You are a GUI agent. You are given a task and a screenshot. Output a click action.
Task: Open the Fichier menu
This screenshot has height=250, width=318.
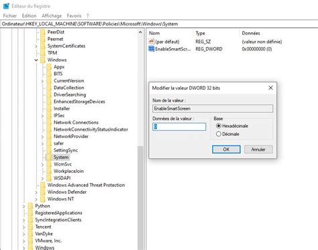(x=10, y=15)
